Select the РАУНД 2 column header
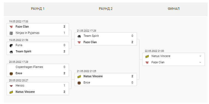This screenshot has width=209, height=104. (x=106, y=9)
